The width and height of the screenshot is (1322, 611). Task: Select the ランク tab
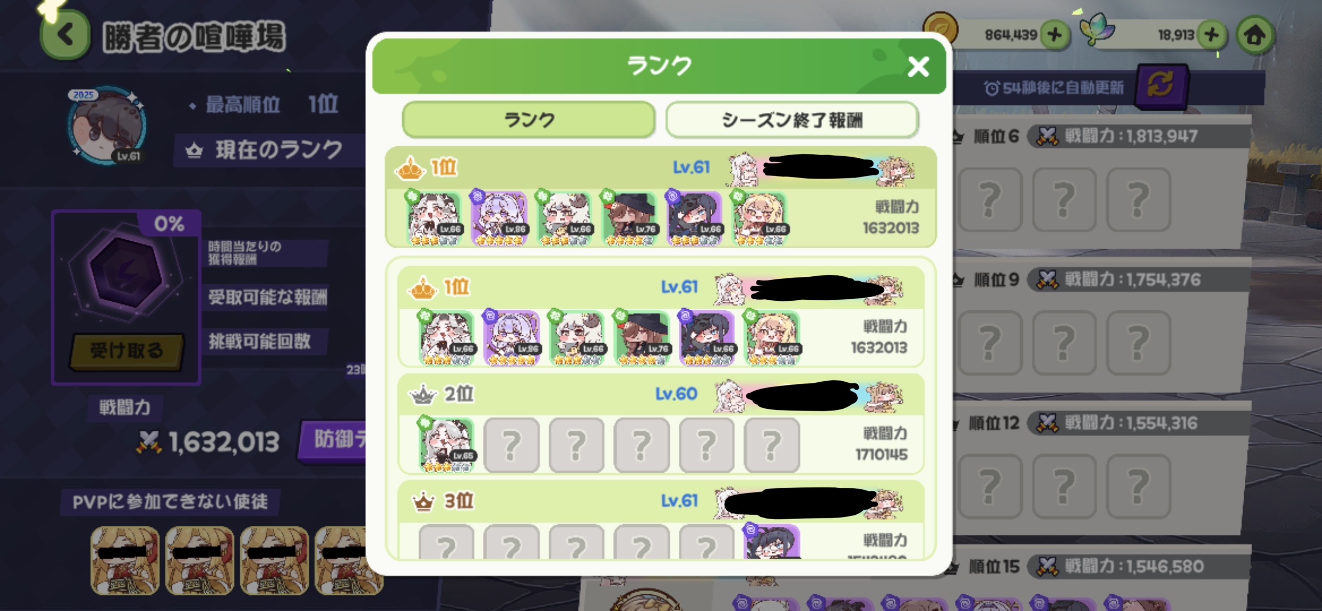[x=528, y=120]
